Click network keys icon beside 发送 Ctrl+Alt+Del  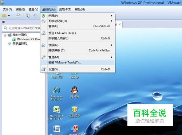click(x=43, y=33)
